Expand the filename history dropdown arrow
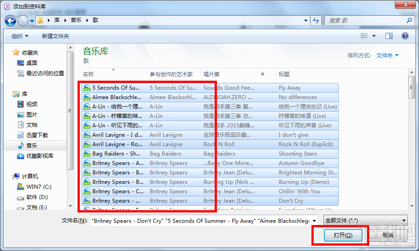This screenshot has height=251, width=419. pyautogui.click(x=314, y=221)
